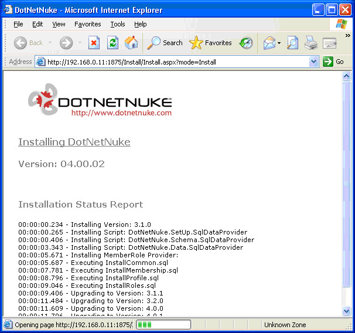Click 'Executing InstallProfile.sql' line

(88, 278)
